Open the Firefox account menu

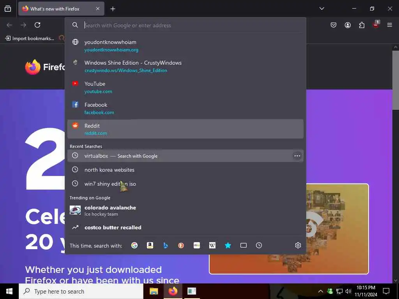click(x=348, y=25)
